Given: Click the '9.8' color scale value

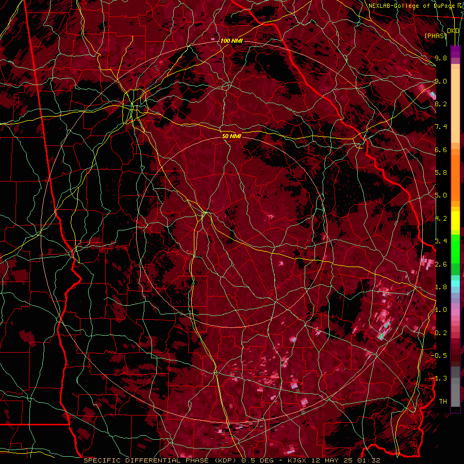Looking at the screenshot, I should tap(441, 58).
